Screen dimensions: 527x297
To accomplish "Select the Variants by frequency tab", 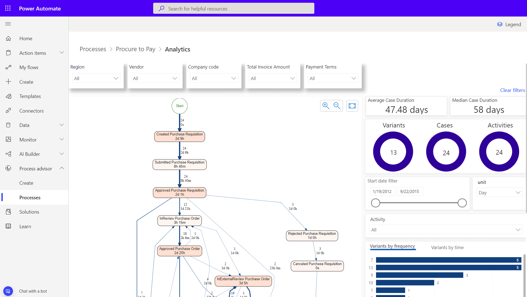I will (392, 246).
